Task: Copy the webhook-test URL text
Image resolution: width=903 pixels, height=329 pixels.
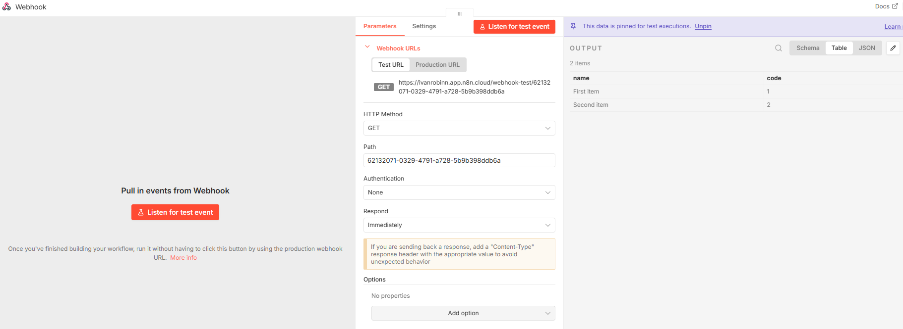Action: 475,87
